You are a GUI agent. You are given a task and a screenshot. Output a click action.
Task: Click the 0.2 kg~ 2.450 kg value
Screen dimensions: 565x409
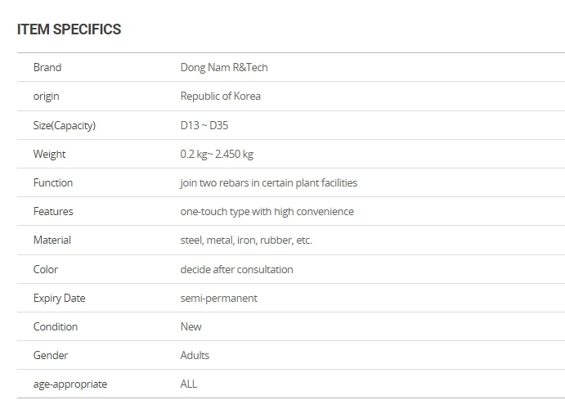point(217,155)
